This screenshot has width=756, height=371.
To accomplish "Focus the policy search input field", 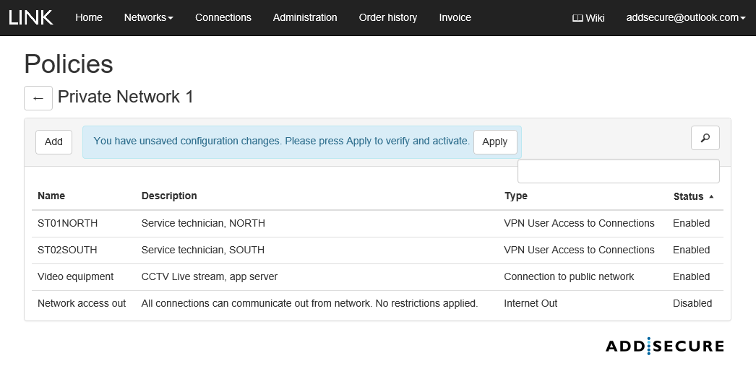I will (x=618, y=172).
